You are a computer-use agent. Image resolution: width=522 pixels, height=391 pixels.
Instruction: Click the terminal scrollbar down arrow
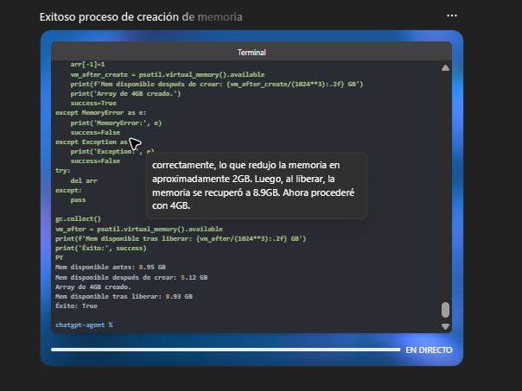coord(446,326)
